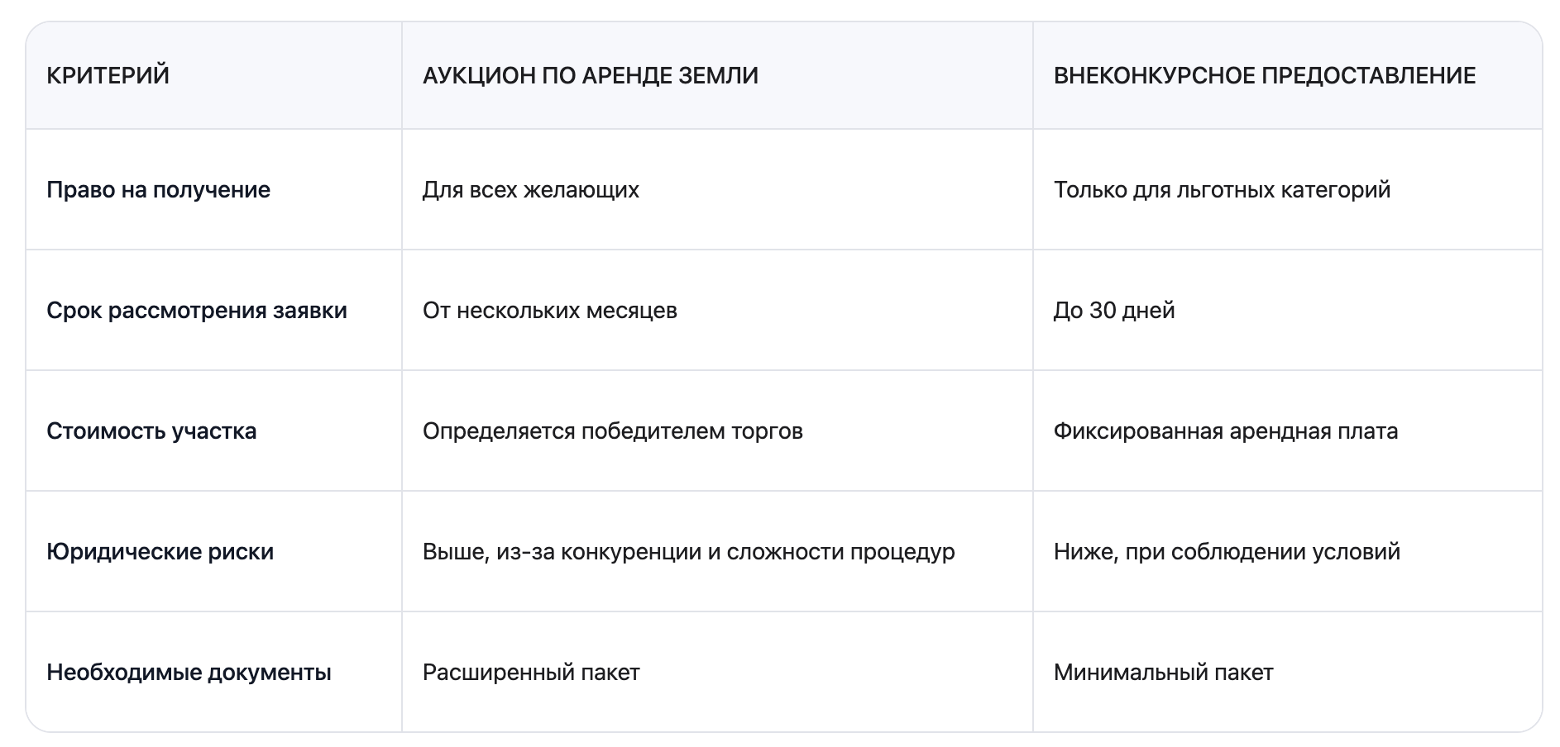
Task: Select the Право на получение row label
Action: 158,190
